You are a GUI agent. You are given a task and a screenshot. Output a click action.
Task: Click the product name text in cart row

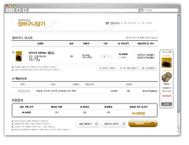(37, 53)
